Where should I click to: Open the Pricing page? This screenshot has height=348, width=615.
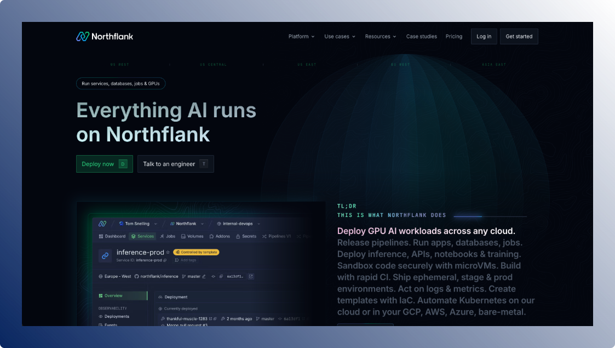(x=454, y=37)
